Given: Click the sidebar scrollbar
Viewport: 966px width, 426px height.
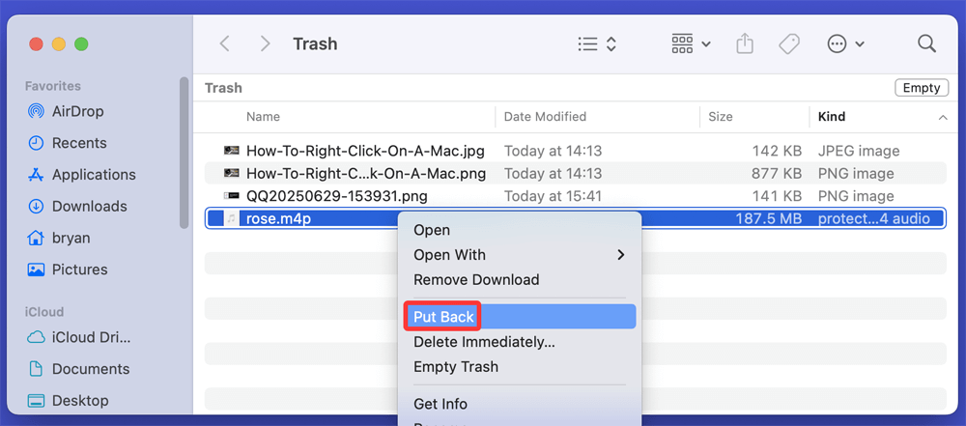Looking at the screenshot, I should (184, 153).
